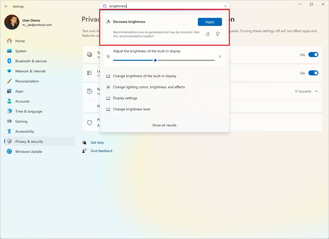The height and width of the screenshot is (239, 329).
Task: Show all results in the search panel
Action: point(164,125)
